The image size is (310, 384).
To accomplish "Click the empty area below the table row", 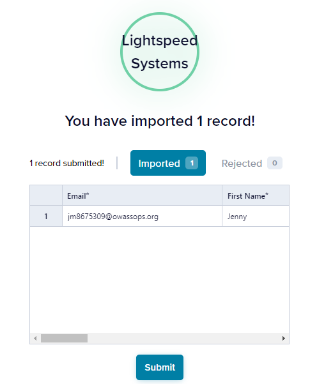I will pyautogui.click(x=160, y=280).
